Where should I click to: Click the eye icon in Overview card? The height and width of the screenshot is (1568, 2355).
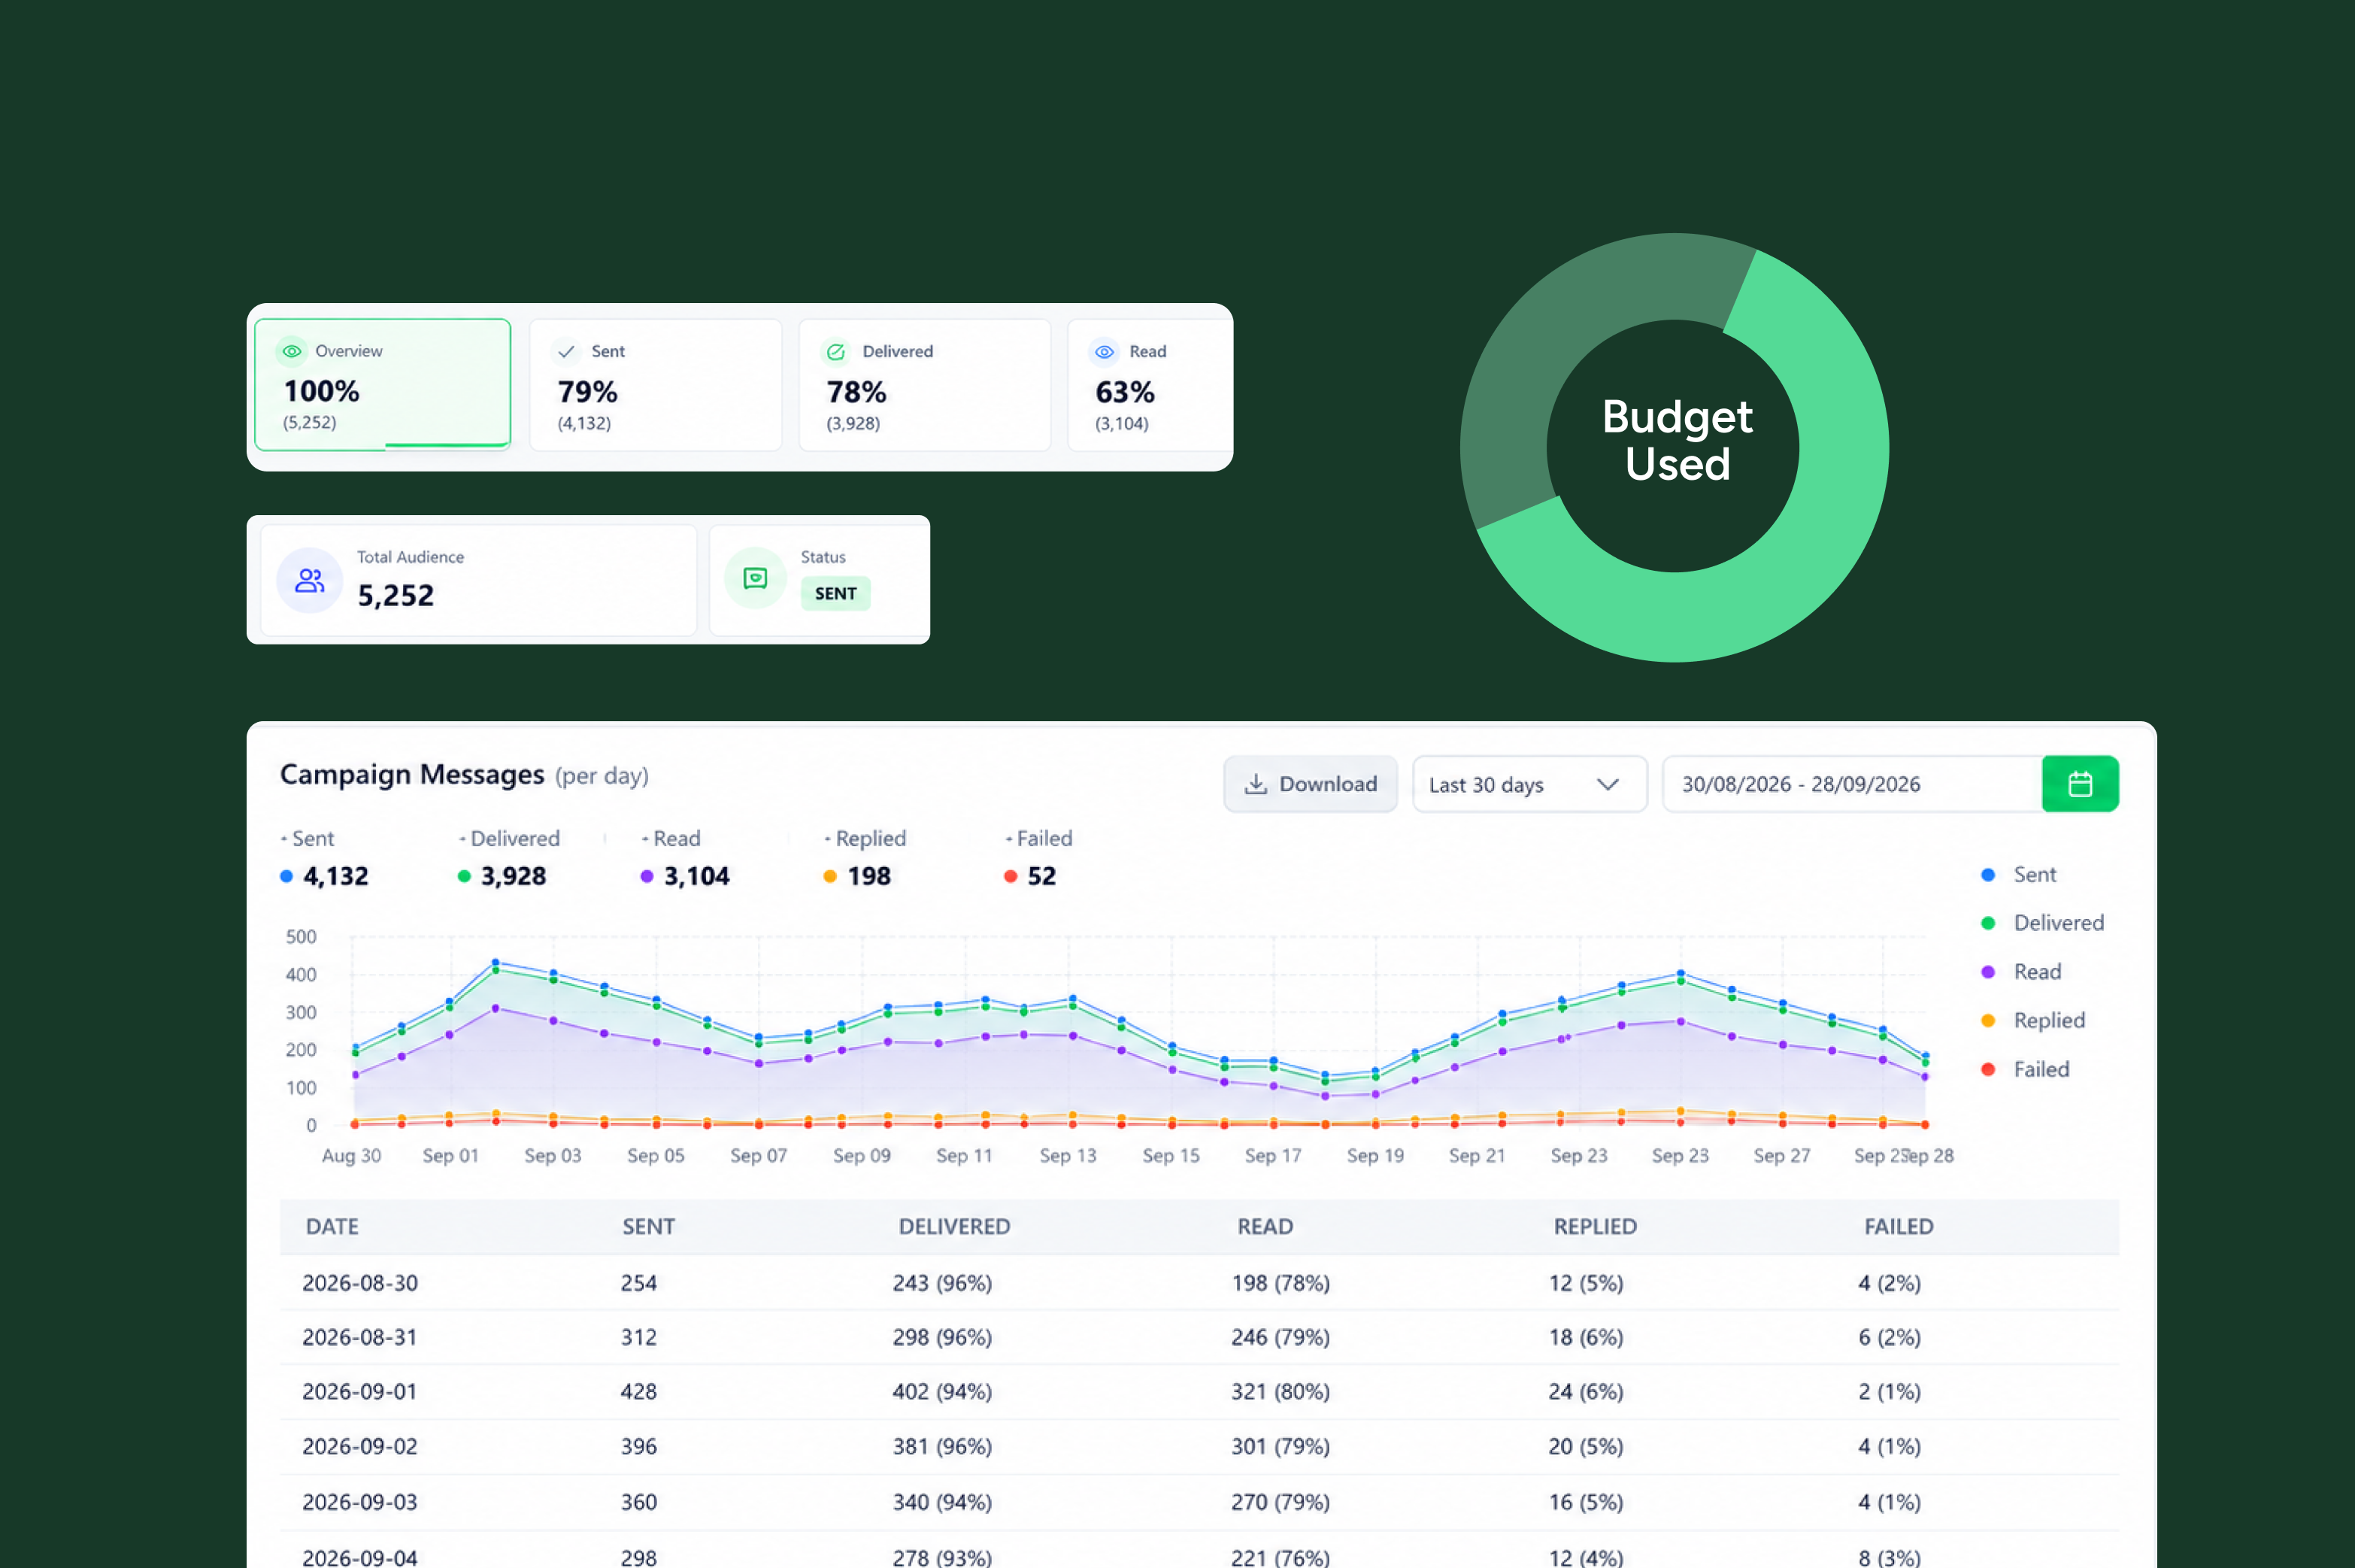(292, 351)
